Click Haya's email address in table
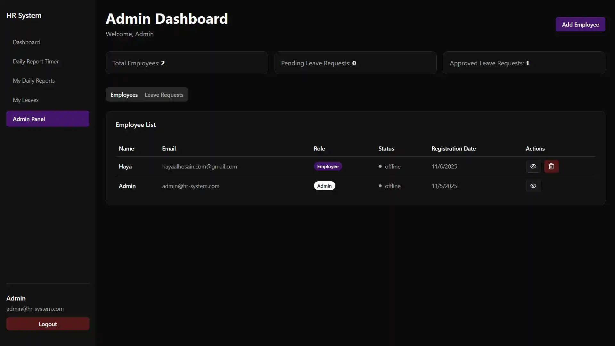Screen dimensions: 615x346 (x=199, y=166)
